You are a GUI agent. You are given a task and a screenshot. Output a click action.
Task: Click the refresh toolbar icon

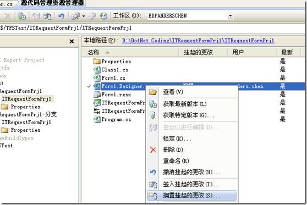(103, 16)
